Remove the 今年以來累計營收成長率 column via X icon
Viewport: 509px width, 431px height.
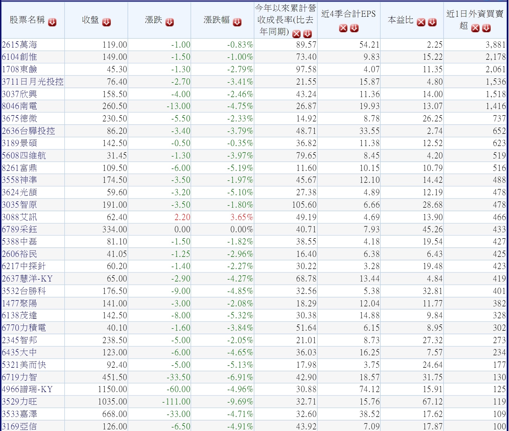click(297, 34)
